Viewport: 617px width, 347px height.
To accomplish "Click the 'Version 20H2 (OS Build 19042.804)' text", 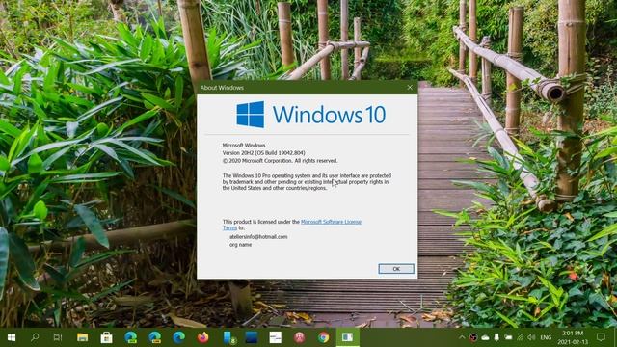I will [263, 152].
